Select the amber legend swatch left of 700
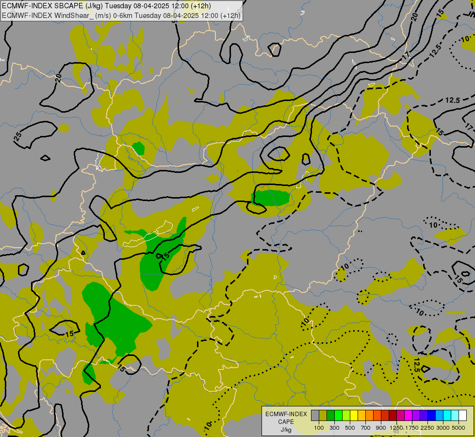Viewport: 475px width, 437px height. tap(361, 415)
